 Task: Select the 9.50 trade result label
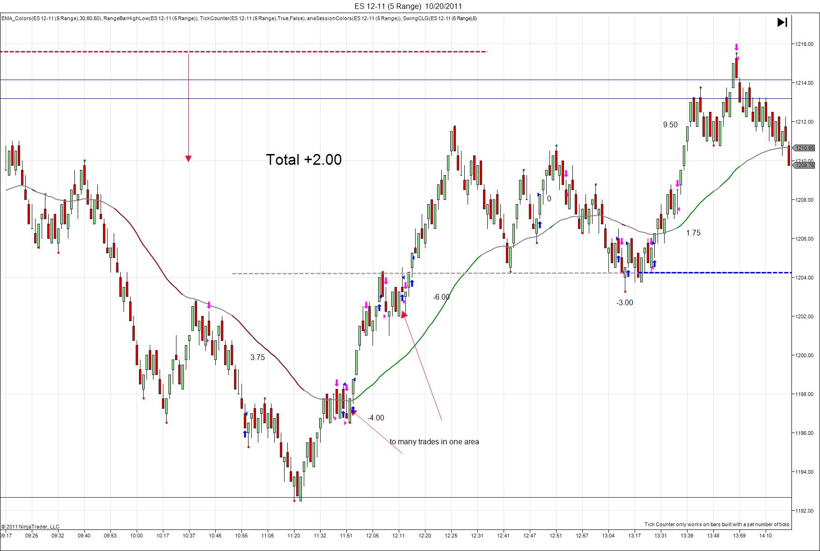click(x=670, y=125)
